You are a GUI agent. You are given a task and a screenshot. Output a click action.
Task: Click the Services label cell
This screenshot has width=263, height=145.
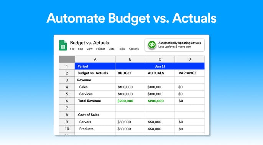point(95,94)
